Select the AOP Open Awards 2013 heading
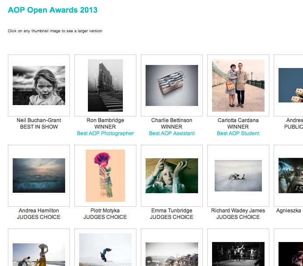 pyautogui.click(x=52, y=10)
